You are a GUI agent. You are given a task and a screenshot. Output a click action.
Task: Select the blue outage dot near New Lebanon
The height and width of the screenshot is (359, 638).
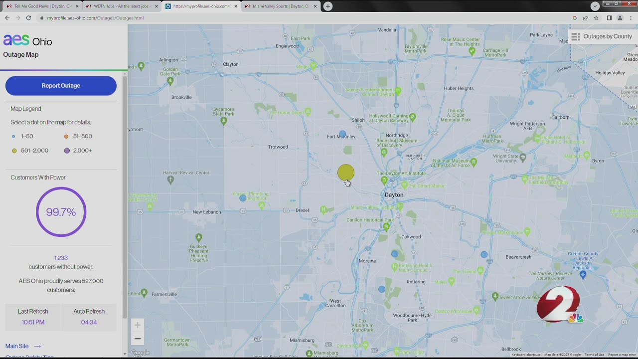(243, 198)
